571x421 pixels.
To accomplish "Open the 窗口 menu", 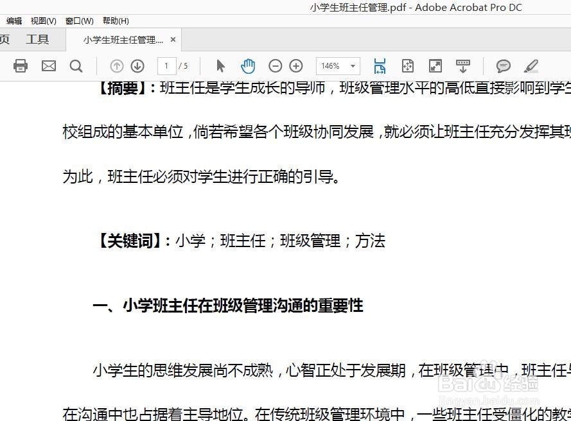I will pos(78,21).
